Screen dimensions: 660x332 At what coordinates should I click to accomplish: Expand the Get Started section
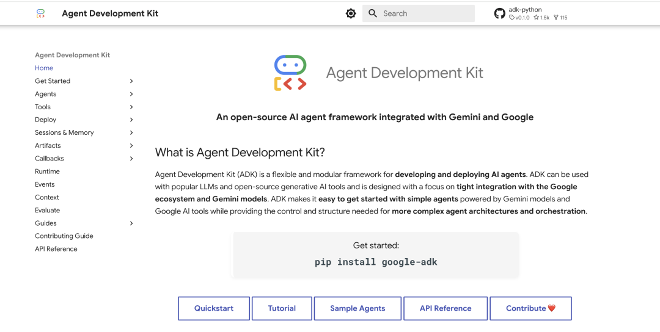coord(131,81)
